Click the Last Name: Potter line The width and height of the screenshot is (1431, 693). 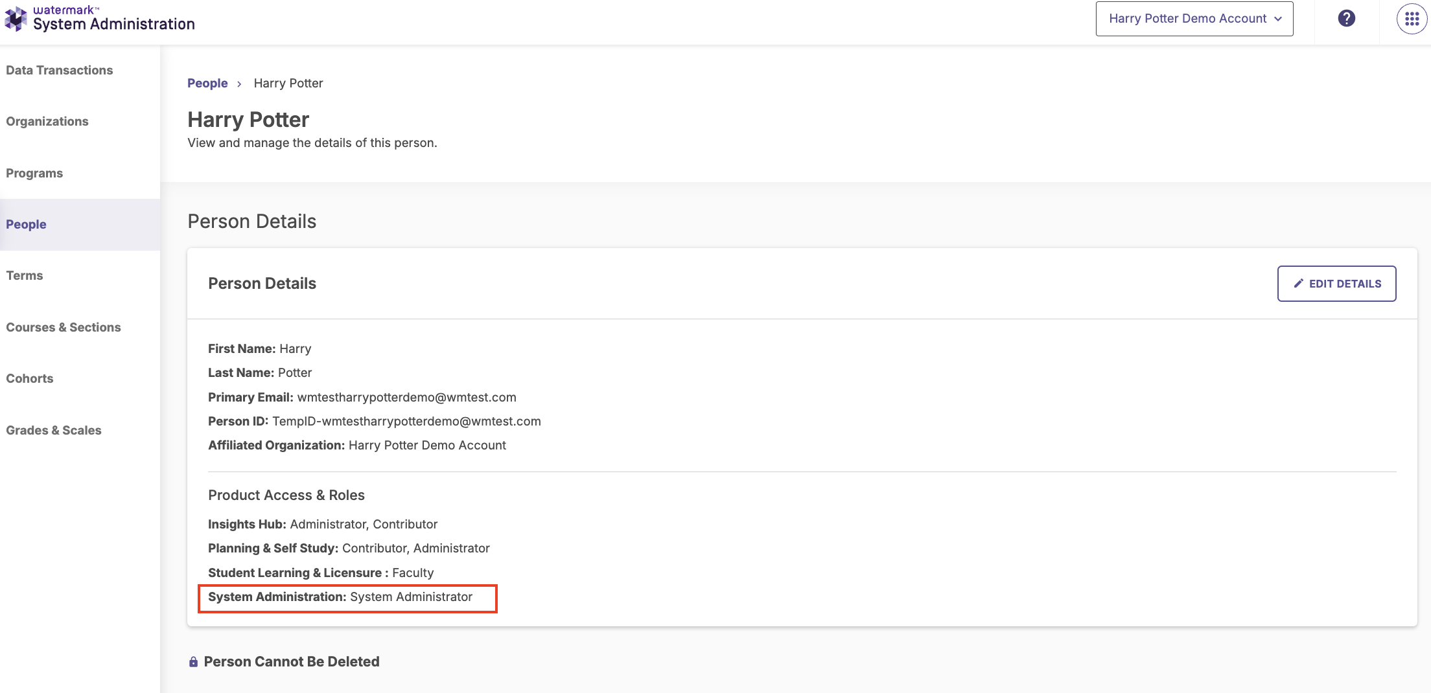coord(260,372)
